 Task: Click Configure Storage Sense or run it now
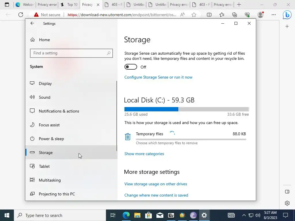(158, 77)
